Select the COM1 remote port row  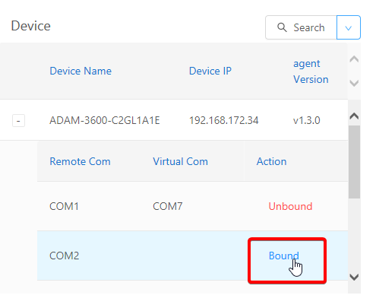point(192,206)
